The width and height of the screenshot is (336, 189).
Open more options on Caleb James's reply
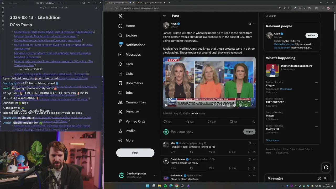click(x=254, y=159)
